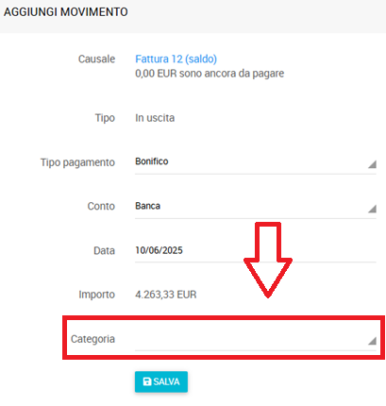Click the Data field label
Screen dimensions: 386x406
pos(104,251)
